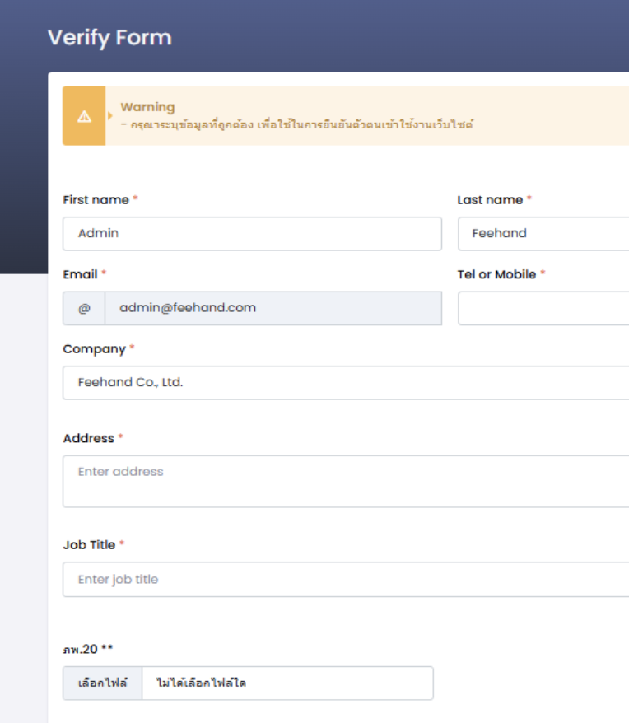This screenshot has width=629, height=723.
Task: Click the Warning title text
Action: (147, 107)
